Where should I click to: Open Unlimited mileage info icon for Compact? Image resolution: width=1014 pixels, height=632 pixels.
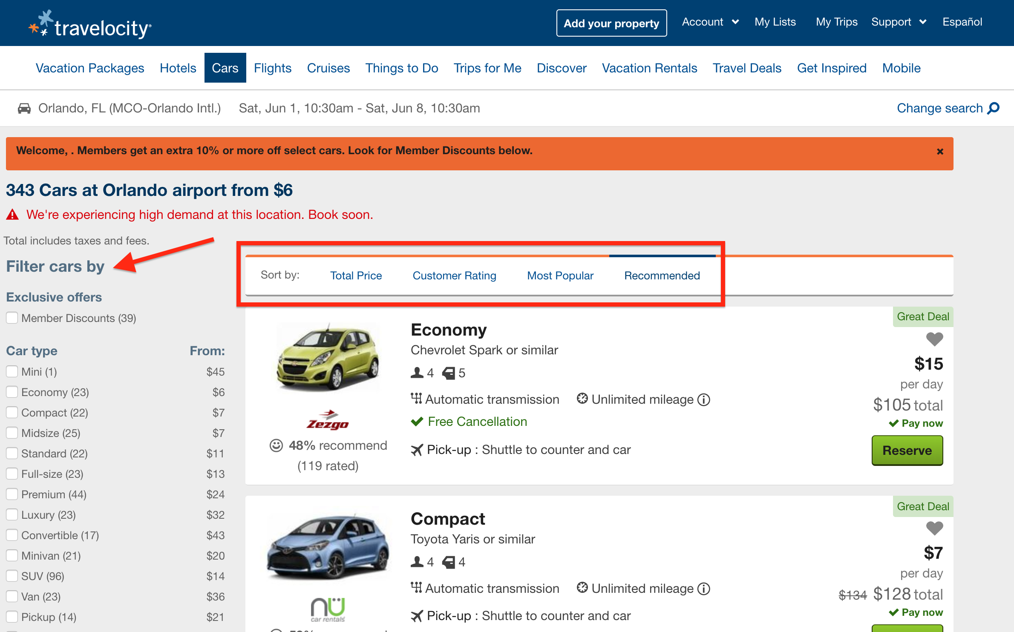click(704, 589)
